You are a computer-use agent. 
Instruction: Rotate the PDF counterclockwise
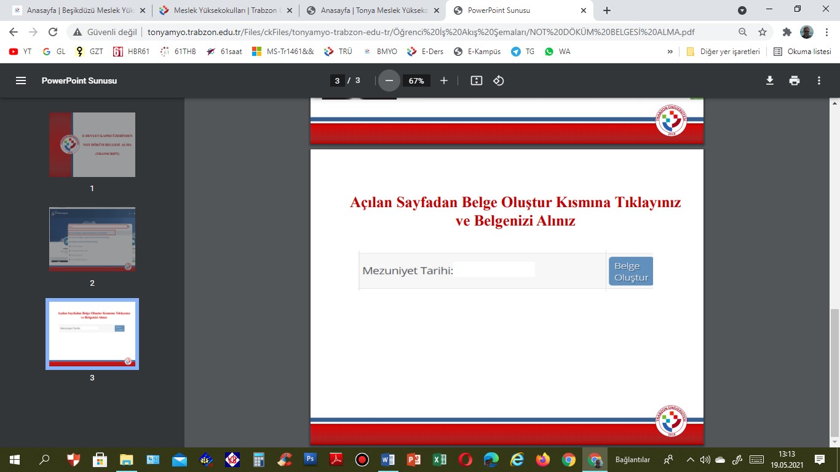[499, 81]
